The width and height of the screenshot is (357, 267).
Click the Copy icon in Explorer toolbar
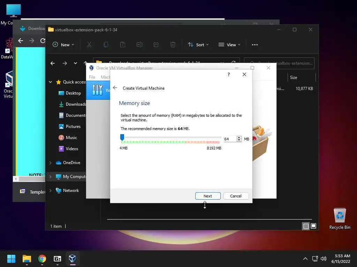point(106,45)
